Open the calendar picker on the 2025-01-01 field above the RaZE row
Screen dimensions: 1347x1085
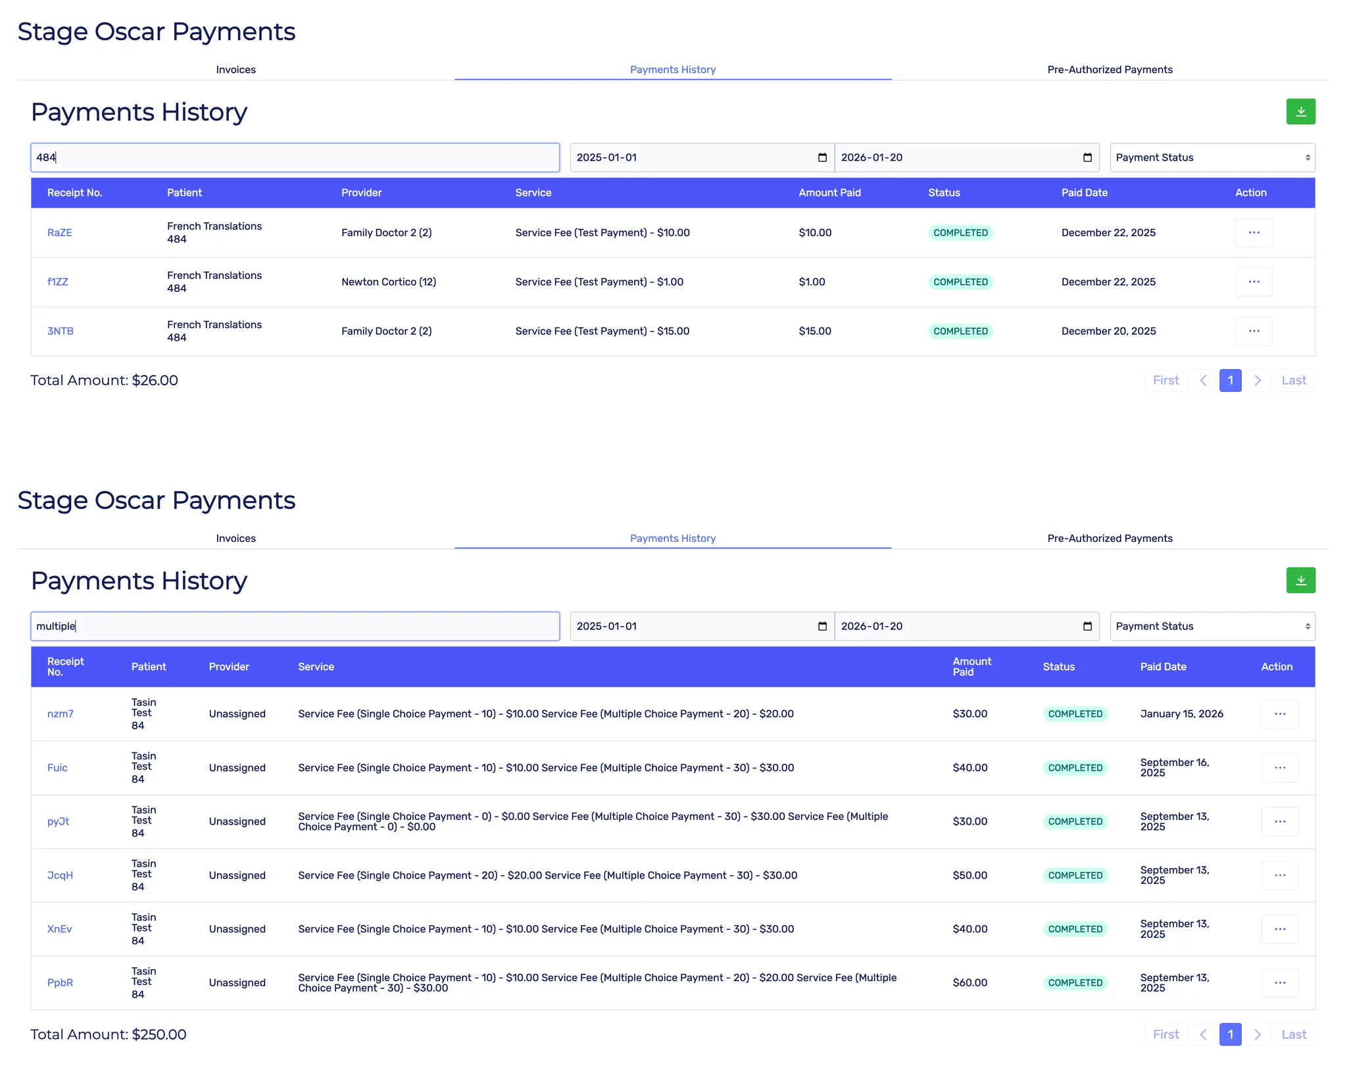tap(822, 158)
